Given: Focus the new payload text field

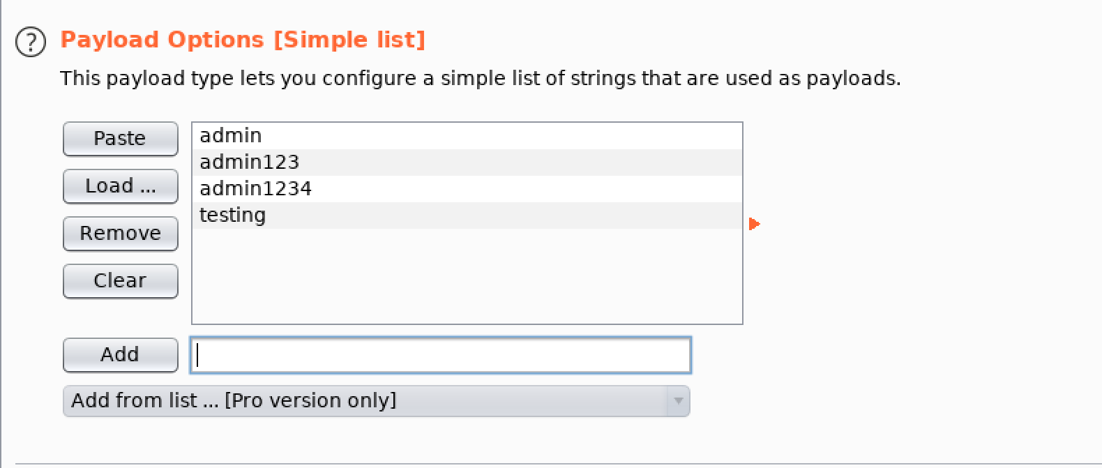Looking at the screenshot, I should 441,355.
